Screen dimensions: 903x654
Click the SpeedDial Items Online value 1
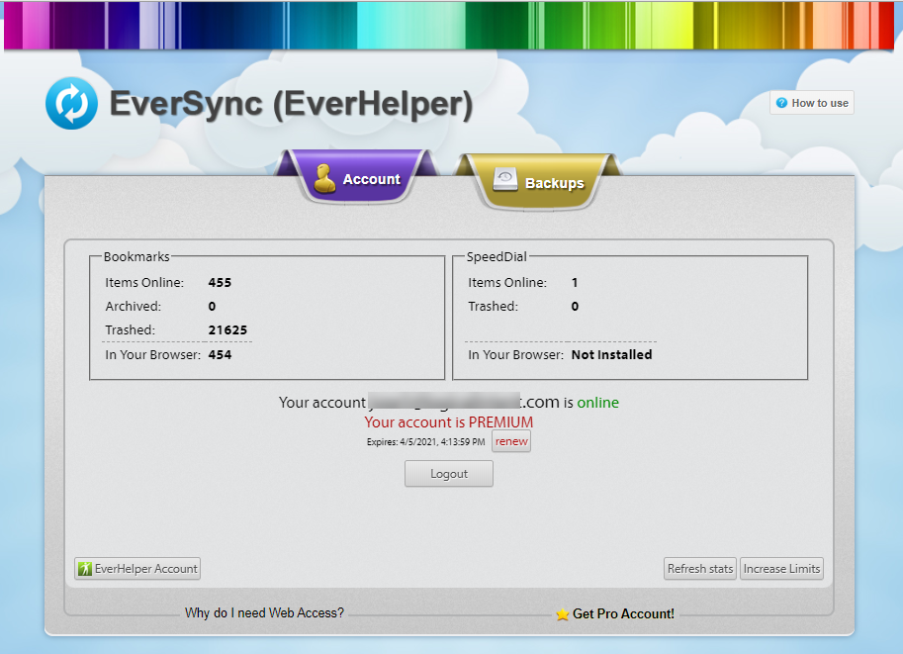coord(575,283)
